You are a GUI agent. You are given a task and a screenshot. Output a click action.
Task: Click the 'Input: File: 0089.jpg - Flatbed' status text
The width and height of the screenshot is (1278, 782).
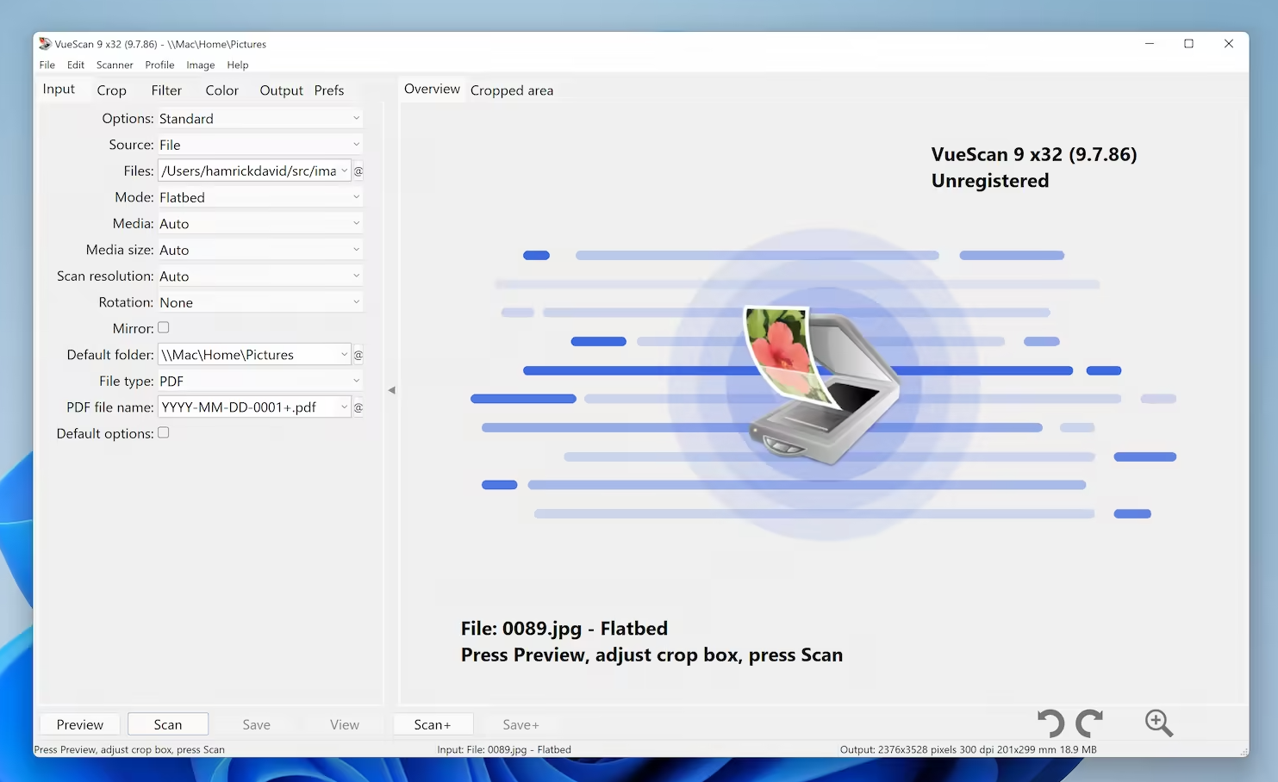click(x=504, y=750)
